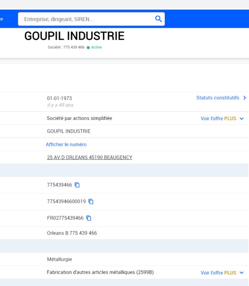Click the text il y a 49 ans

60,105
